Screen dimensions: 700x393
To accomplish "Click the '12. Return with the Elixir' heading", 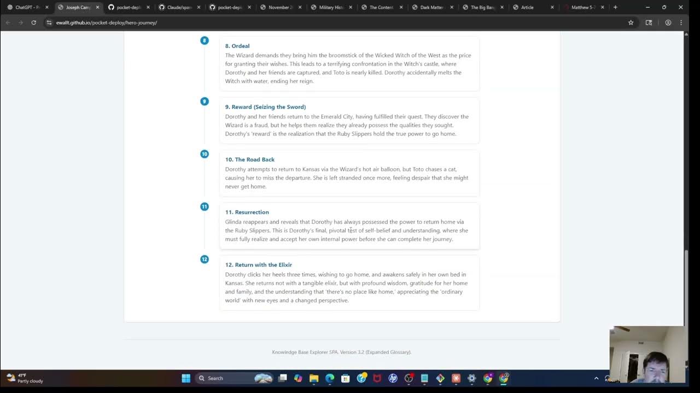I will pyautogui.click(x=259, y=265).
